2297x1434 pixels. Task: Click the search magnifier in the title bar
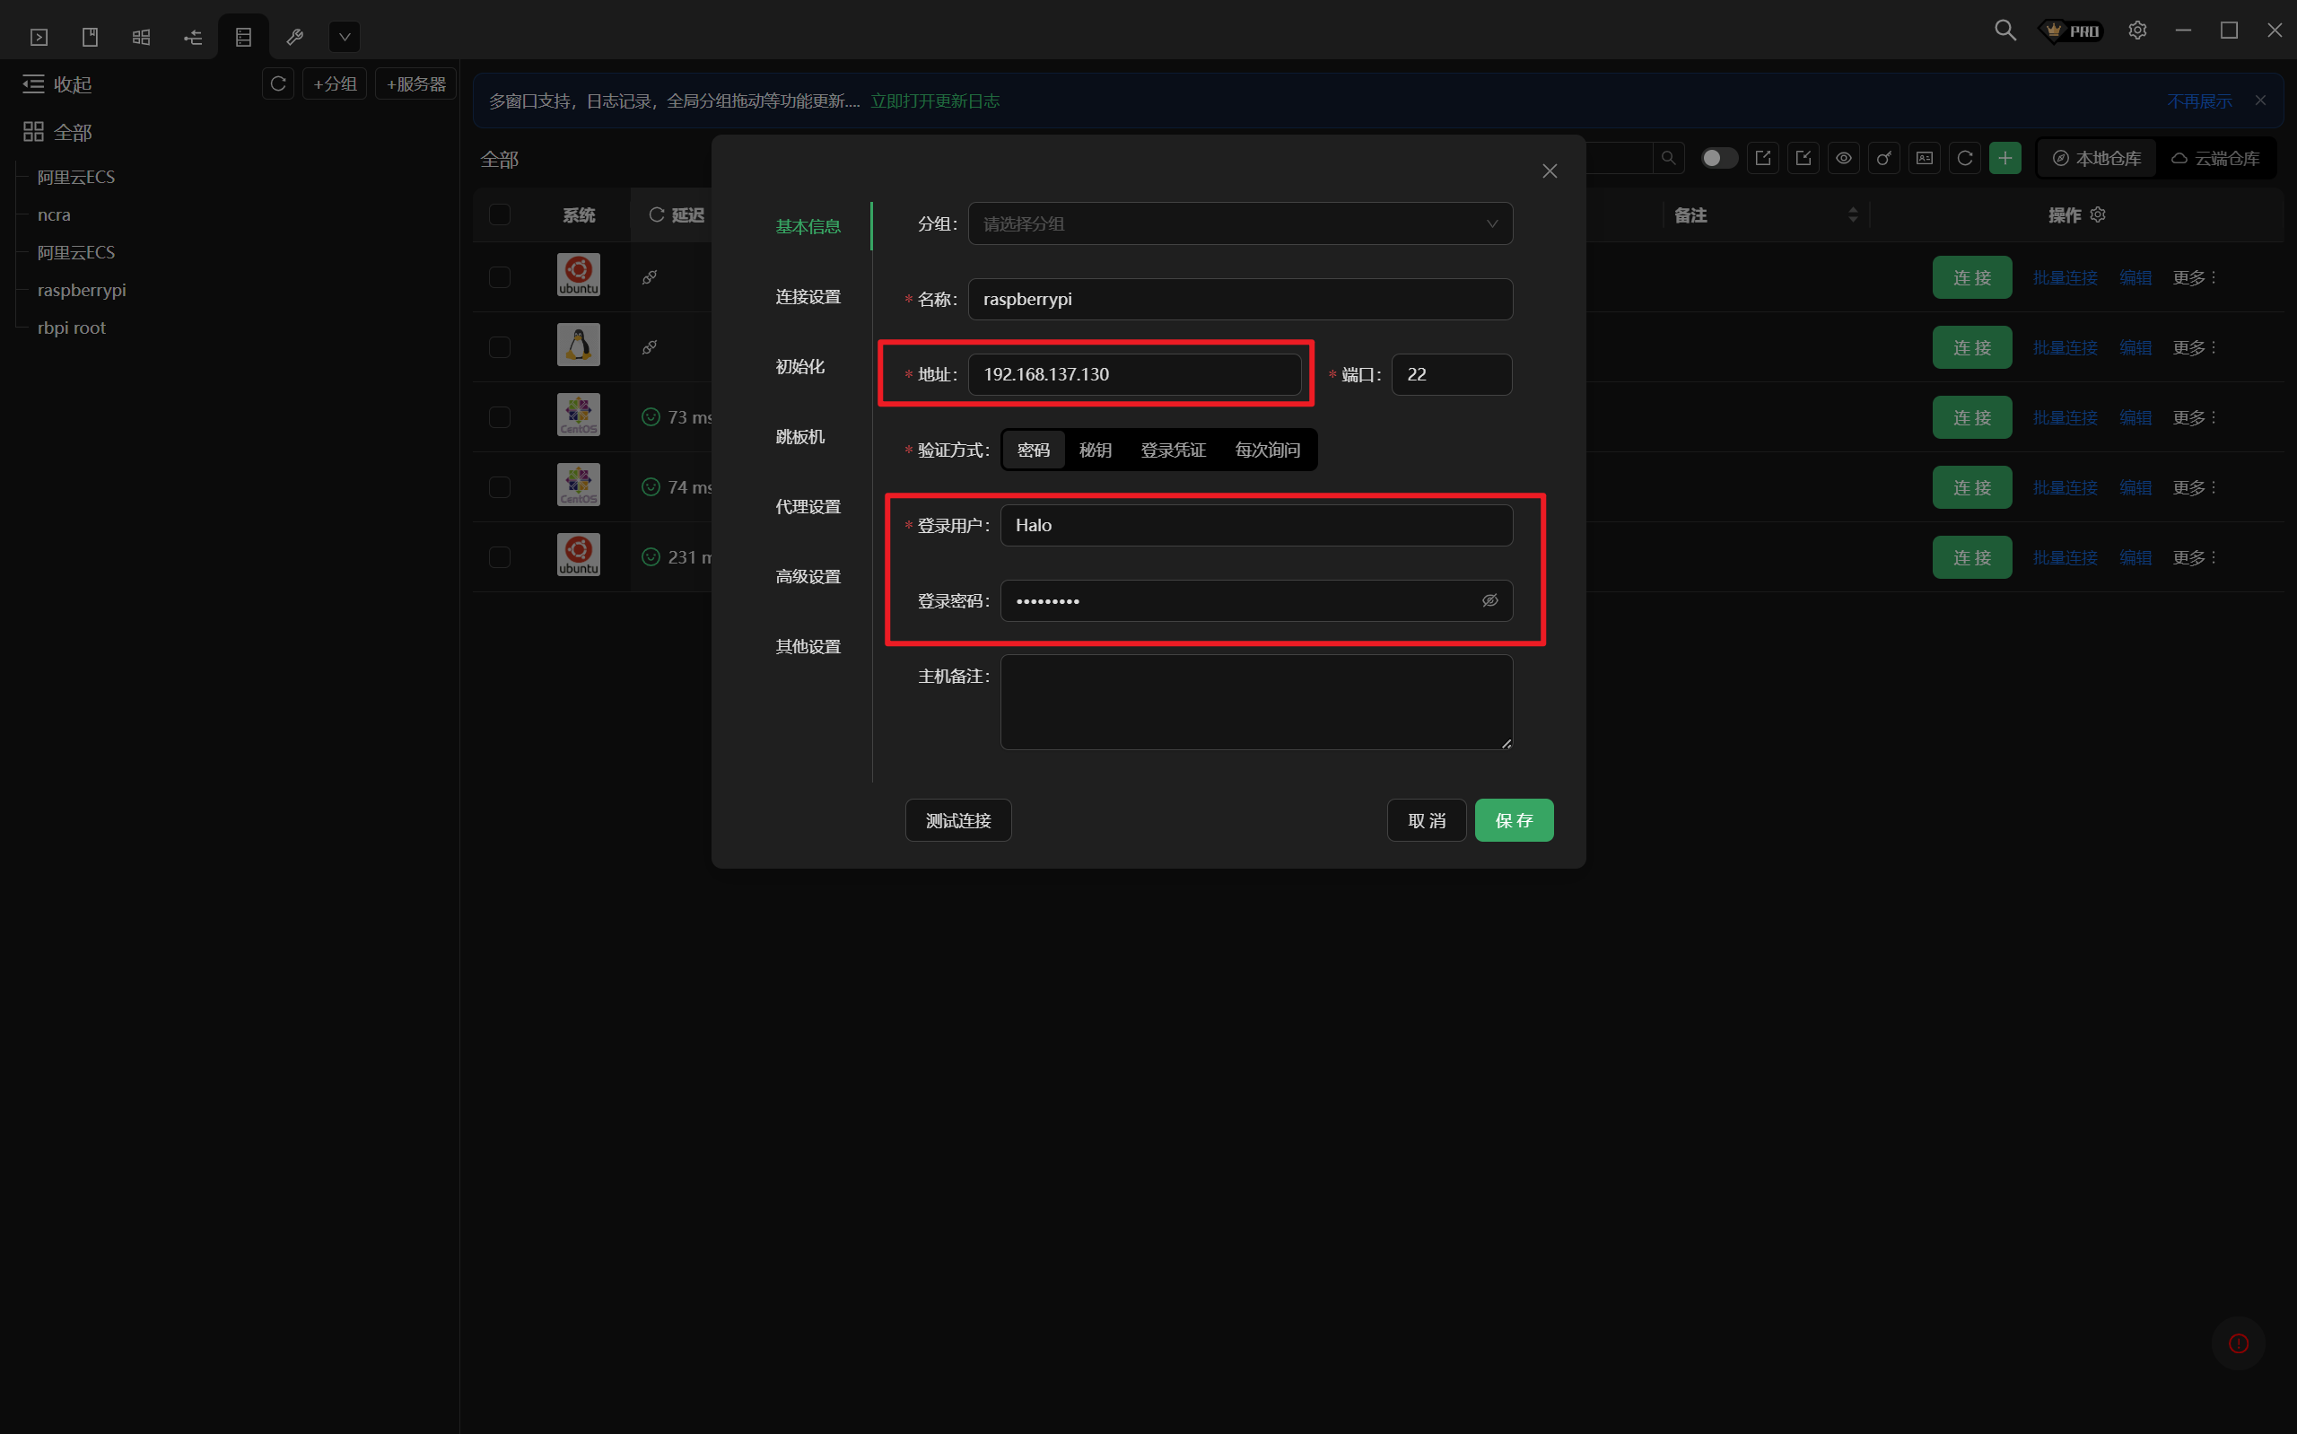tap(2005, 31)
